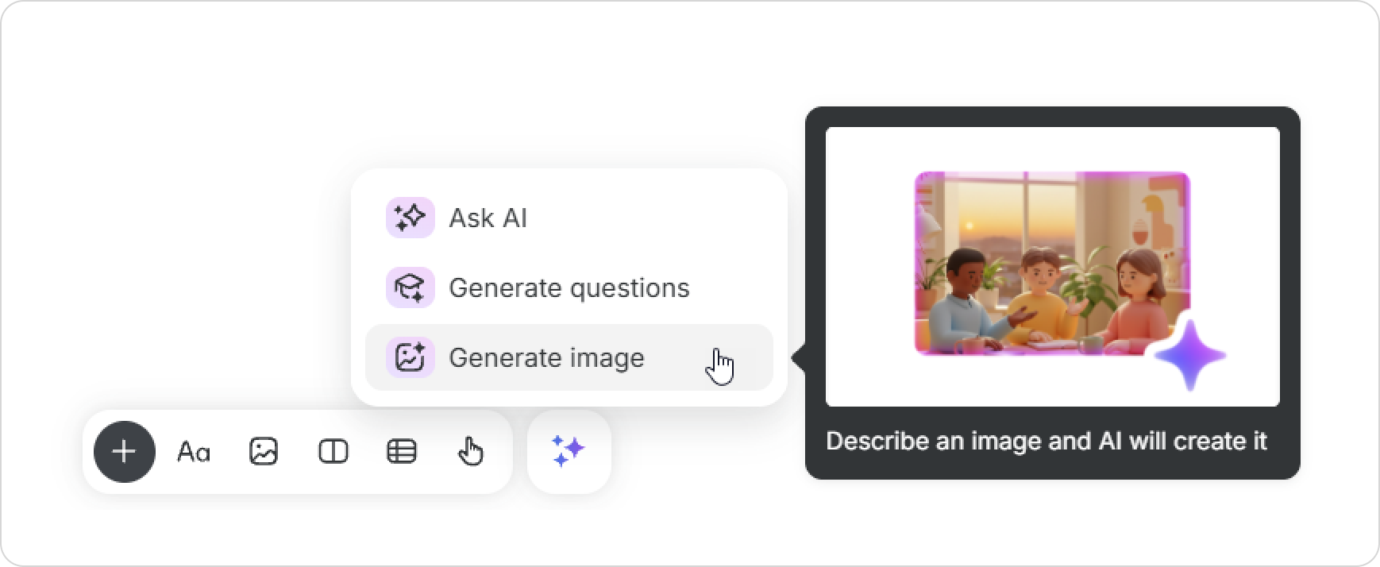Select the Aa text tool

click(x=193, y=452)
